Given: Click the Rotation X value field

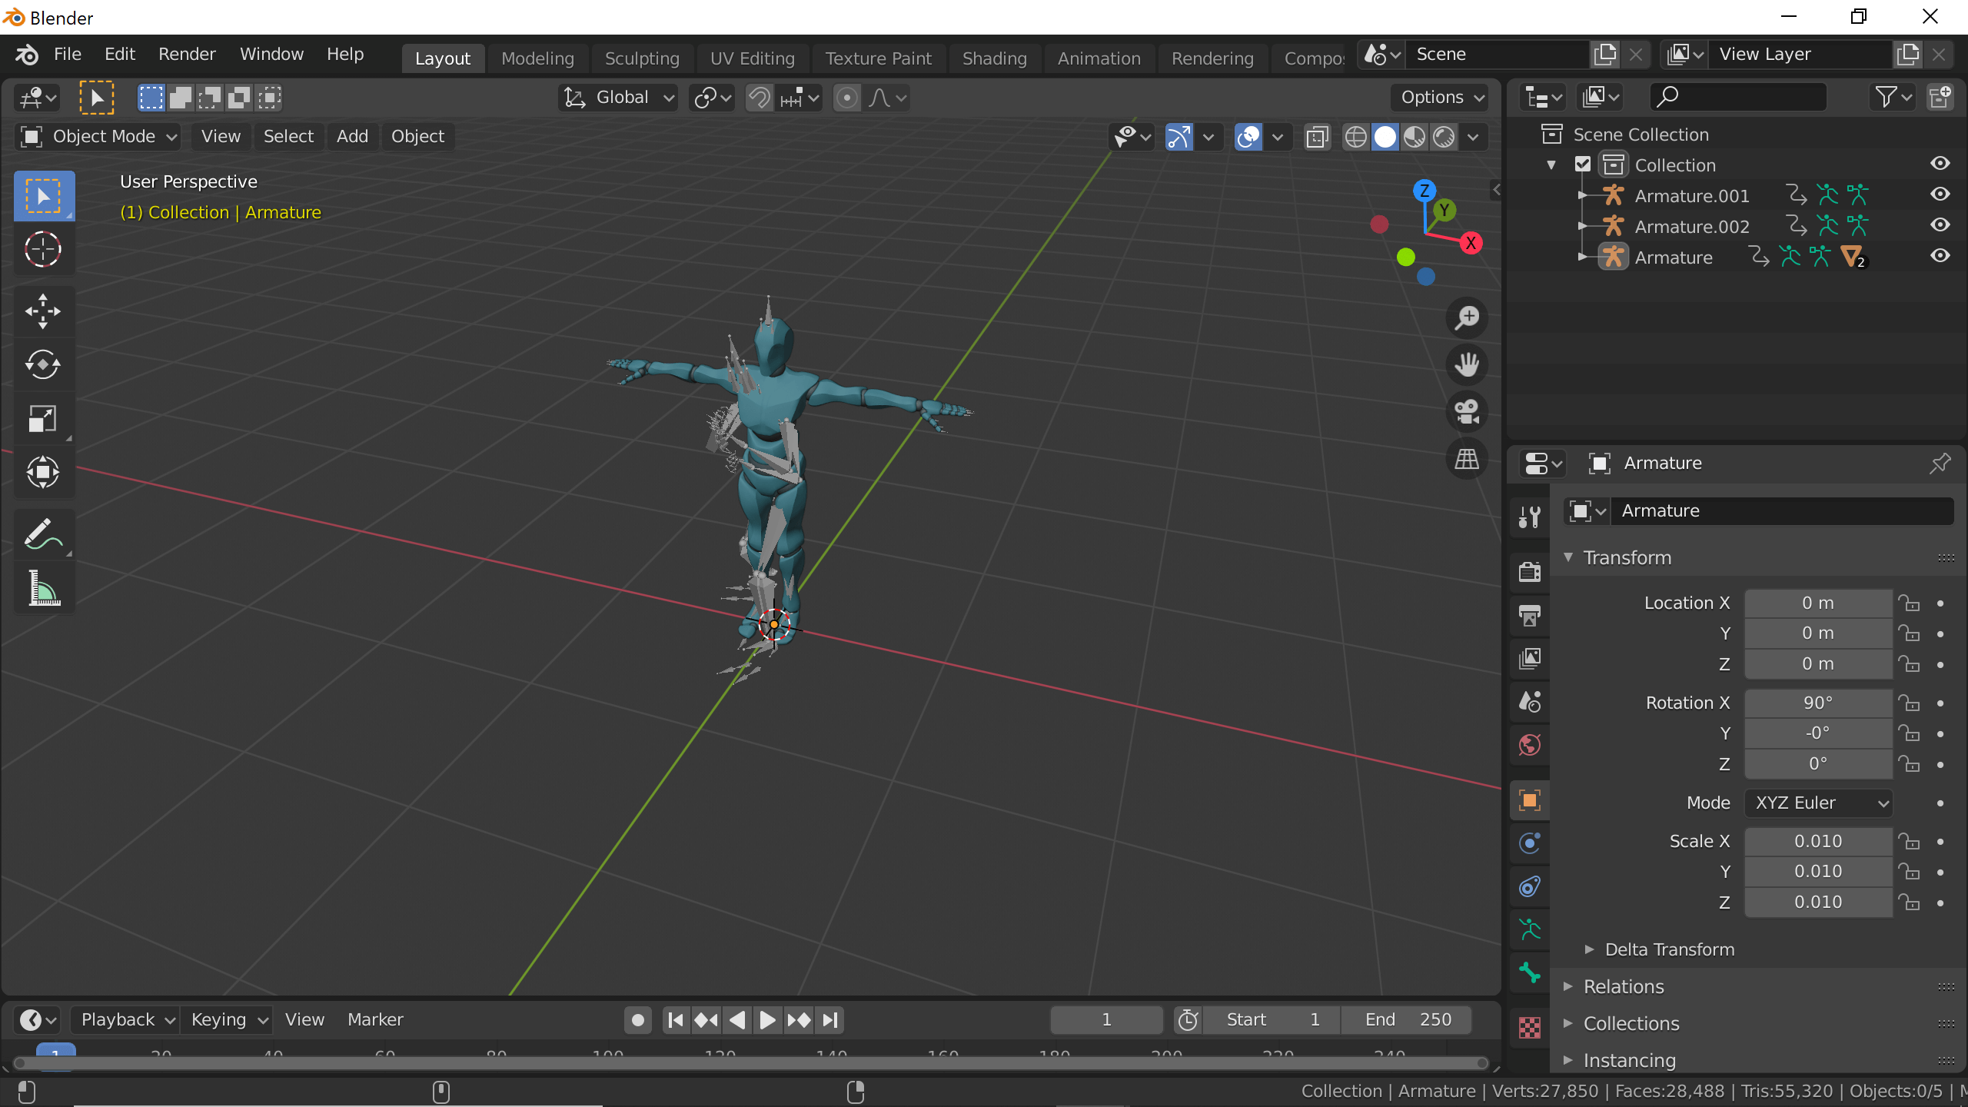Looking at the screenshot, I should tap(1818, 703).
